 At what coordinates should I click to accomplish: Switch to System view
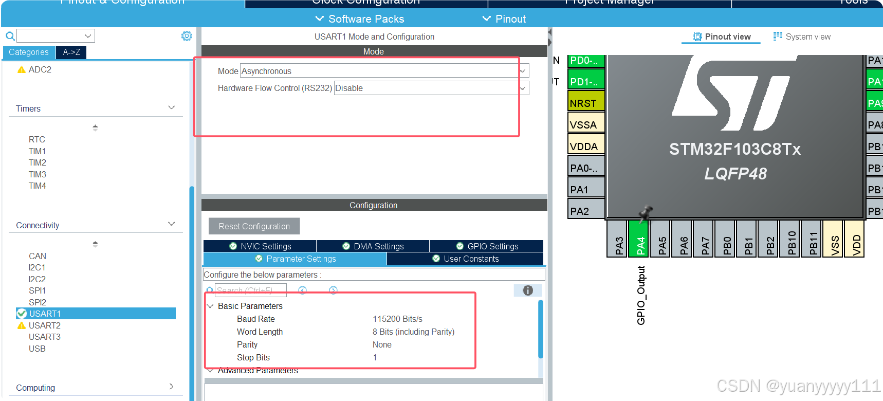coord(802,37)
